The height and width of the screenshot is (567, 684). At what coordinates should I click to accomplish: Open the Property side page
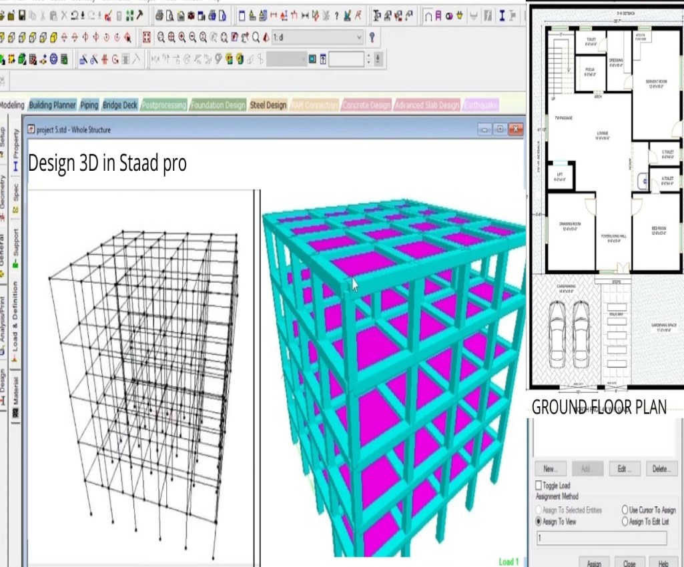point(15,150)
